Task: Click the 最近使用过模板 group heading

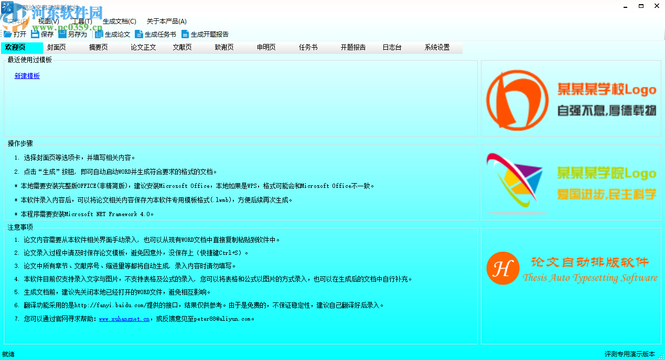Action: (x=30, y=60)
